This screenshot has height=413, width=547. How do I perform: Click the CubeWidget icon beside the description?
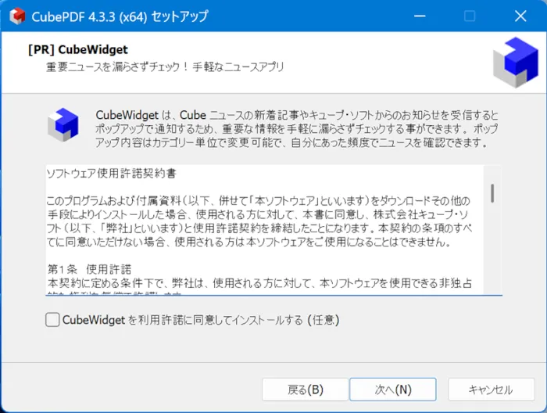point(63,124)
